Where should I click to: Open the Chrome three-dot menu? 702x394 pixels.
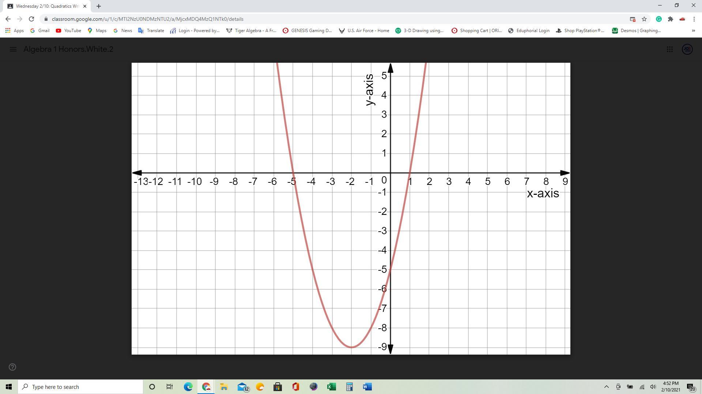coord(694,19)
